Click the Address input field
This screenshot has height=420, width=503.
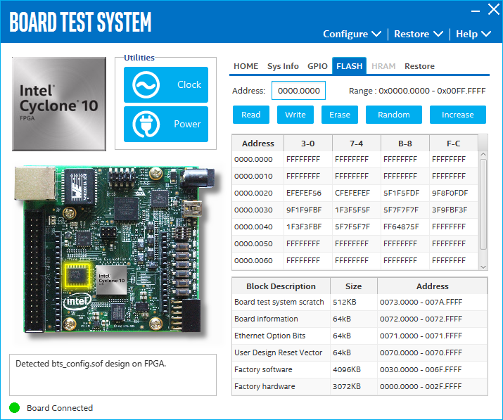[298, 91]
